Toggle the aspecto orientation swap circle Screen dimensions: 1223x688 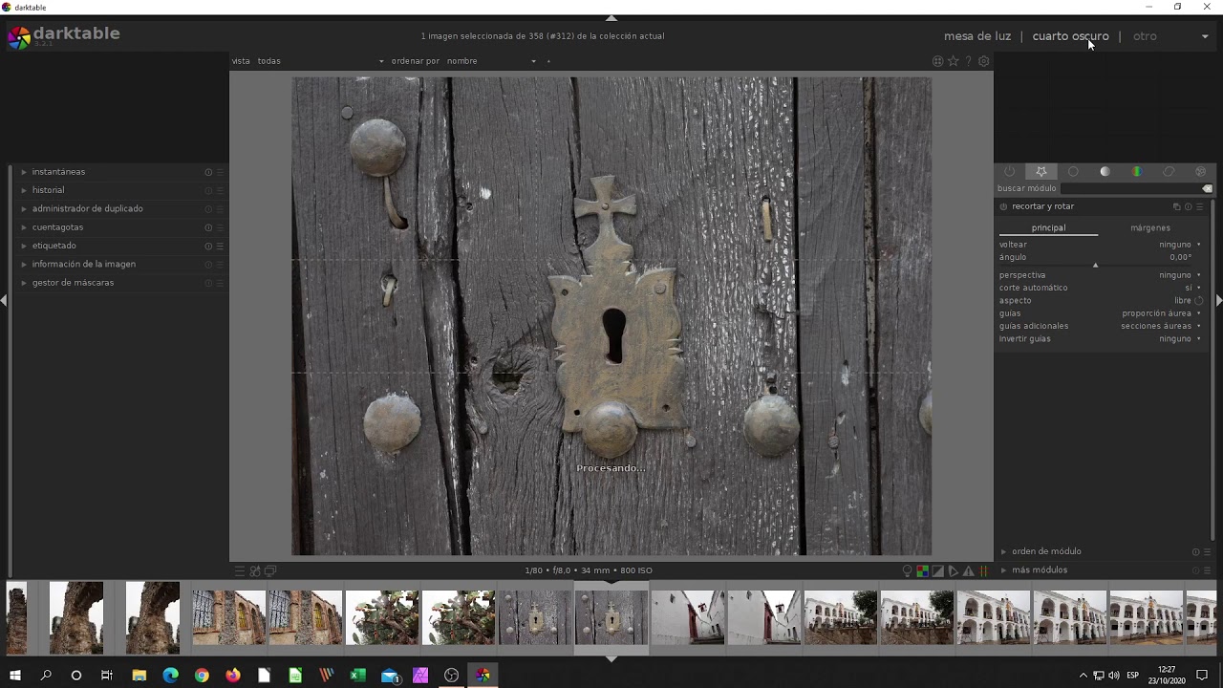tap(1199, 301)
